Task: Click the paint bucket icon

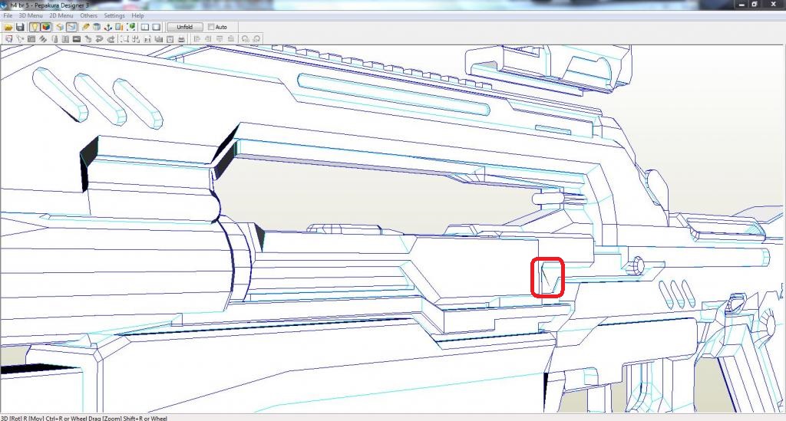Action: [97, 27]
